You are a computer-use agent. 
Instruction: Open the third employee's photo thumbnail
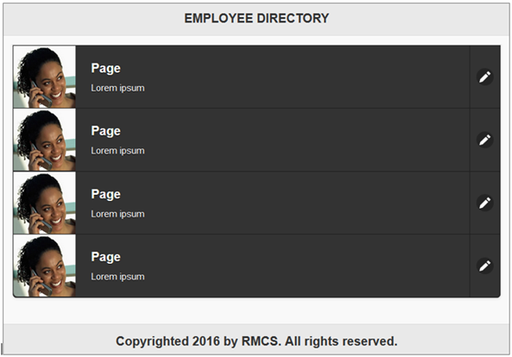(x=44, y=203)
